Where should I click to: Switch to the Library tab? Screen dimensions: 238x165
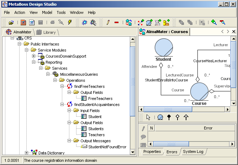(46, 32)
